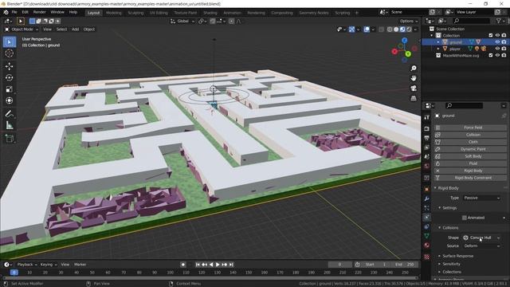
Task: Open the Particles properties tab icon
Action: coord(427,208)
